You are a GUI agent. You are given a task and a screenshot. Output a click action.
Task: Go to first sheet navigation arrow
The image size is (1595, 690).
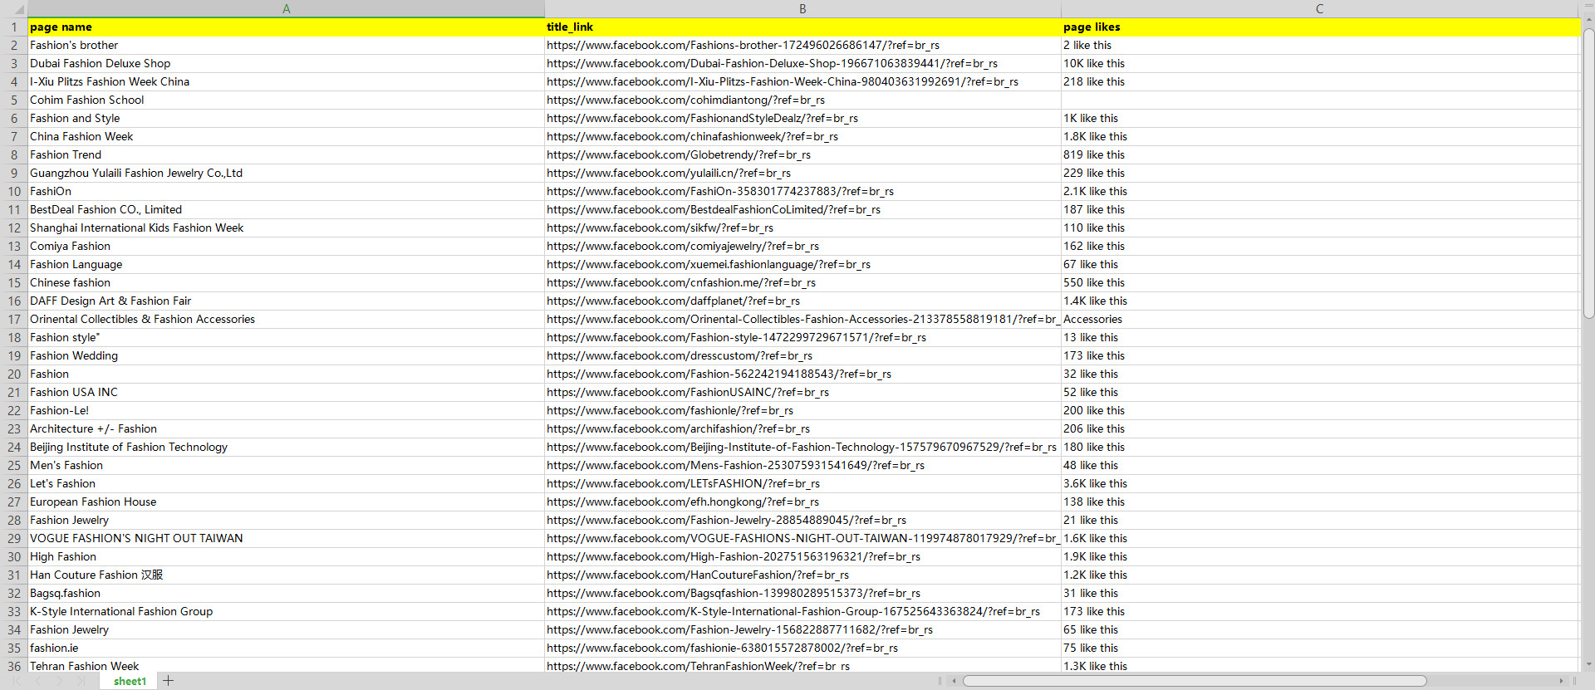pos(17,681)
